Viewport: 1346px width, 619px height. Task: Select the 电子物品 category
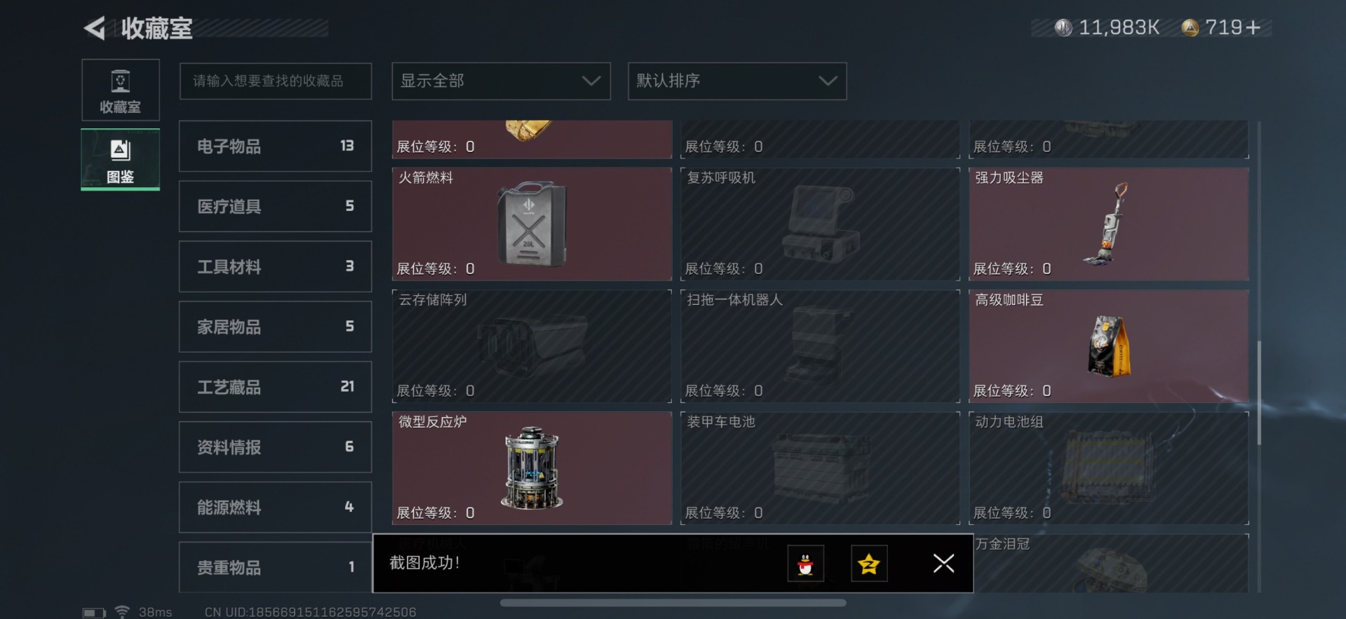point(275,147)
